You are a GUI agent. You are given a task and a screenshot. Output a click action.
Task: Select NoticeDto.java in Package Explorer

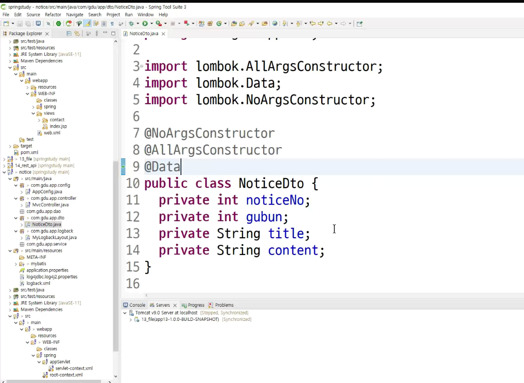pos(47,224)
